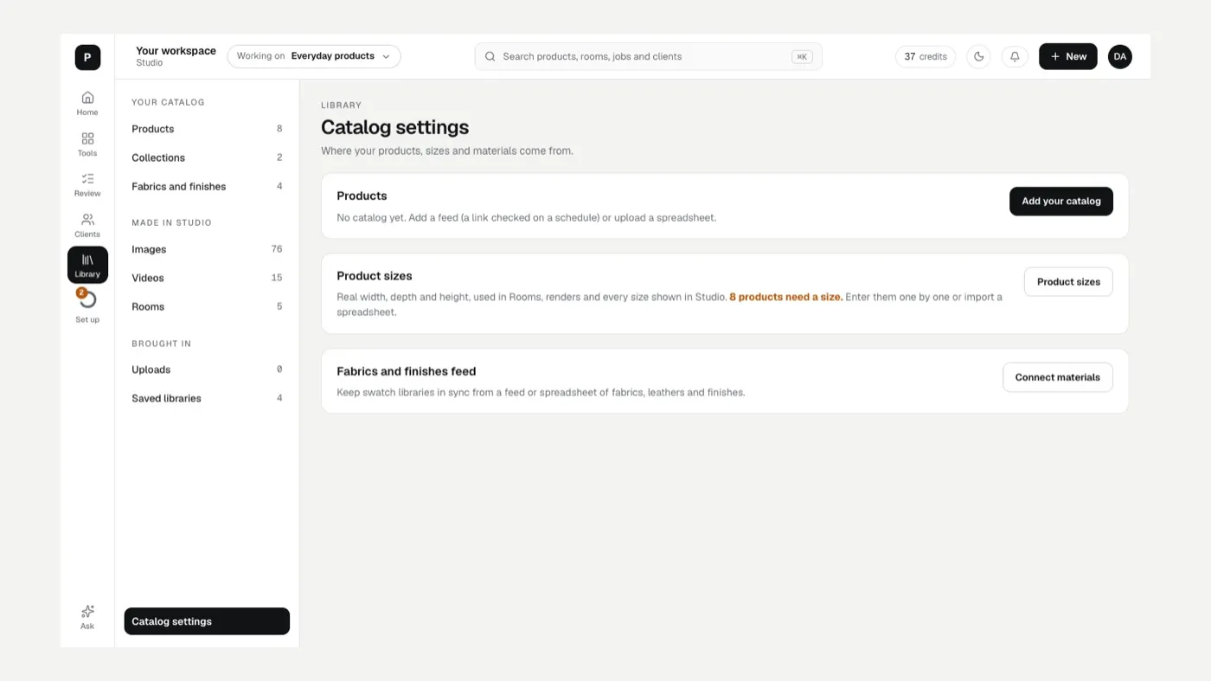
Task: View the 37 credits balance
Action: click(926, 56)
